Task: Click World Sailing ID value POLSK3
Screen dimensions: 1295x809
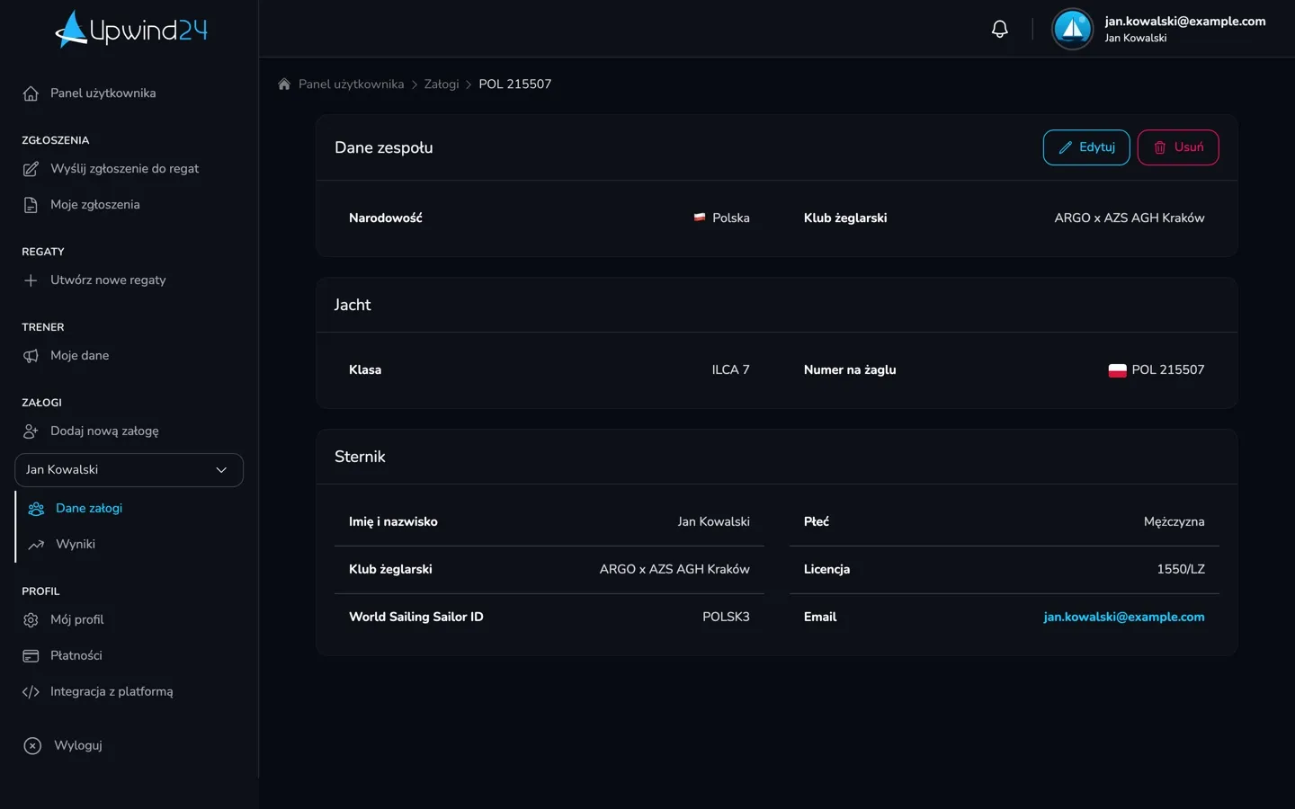Action: click(726, 617)
